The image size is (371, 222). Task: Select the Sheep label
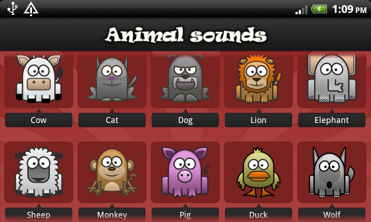[x=39, y=215]
